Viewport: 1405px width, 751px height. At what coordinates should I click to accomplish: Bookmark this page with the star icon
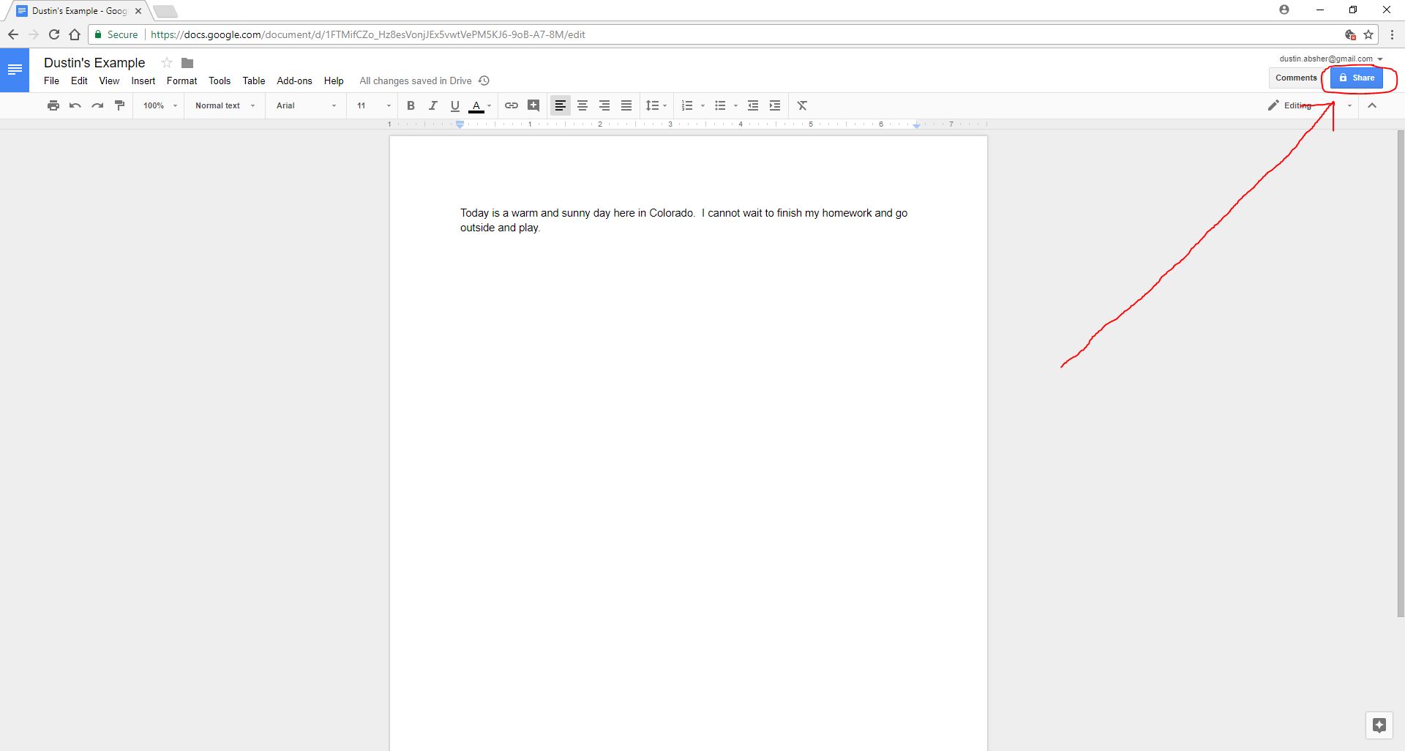1368,34
